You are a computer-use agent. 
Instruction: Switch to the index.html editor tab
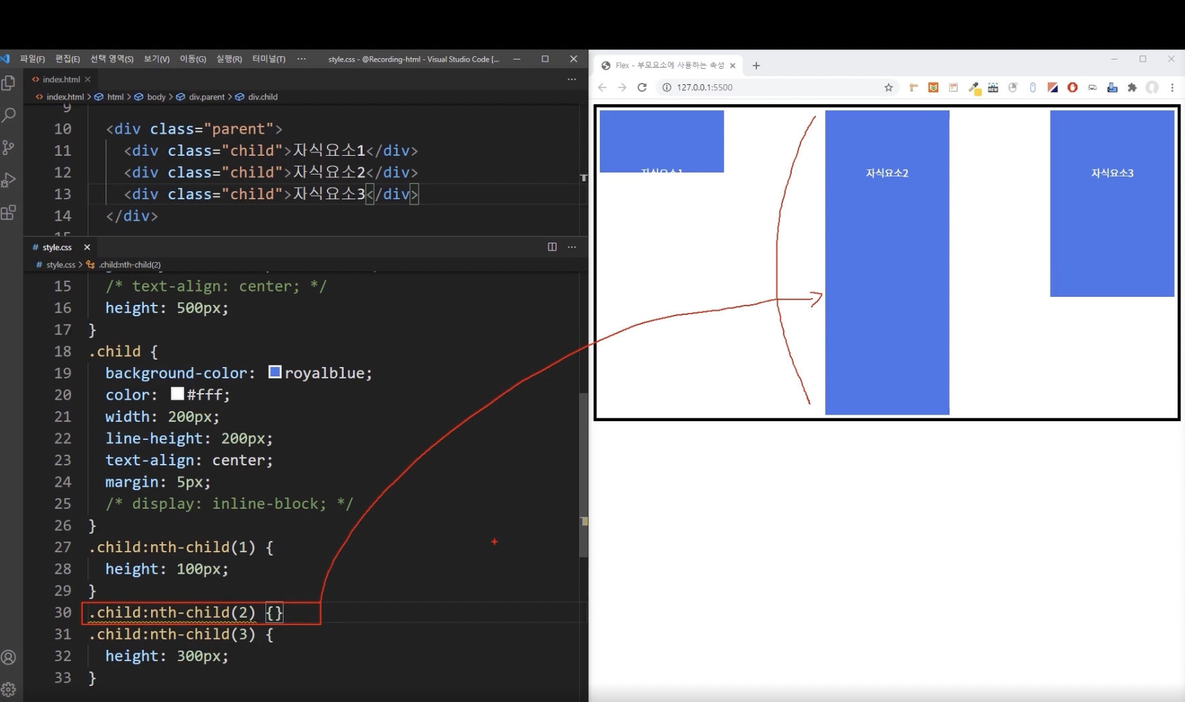coord(61,79)
